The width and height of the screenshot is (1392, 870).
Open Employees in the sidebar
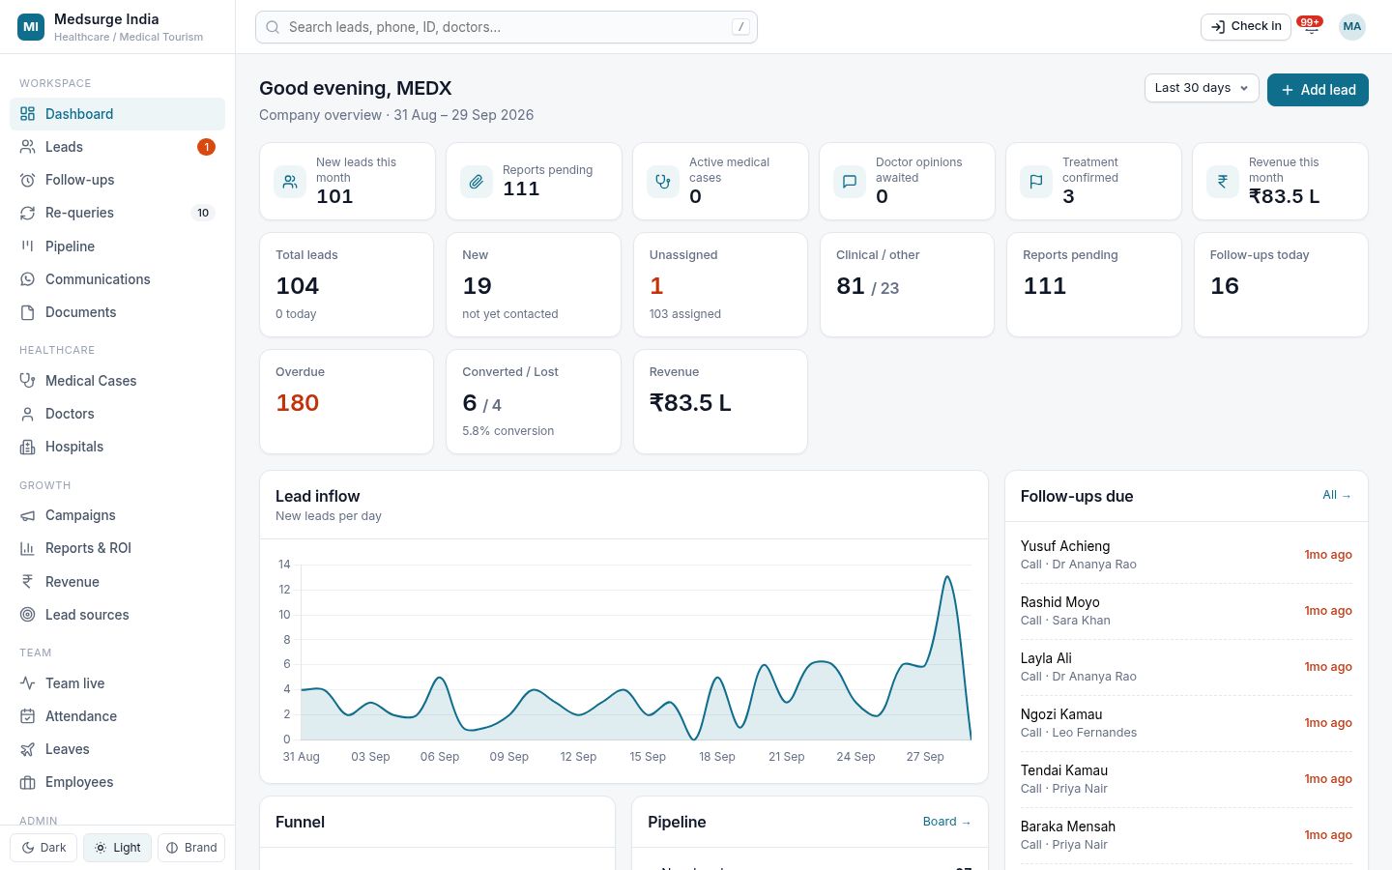(117, 782)
